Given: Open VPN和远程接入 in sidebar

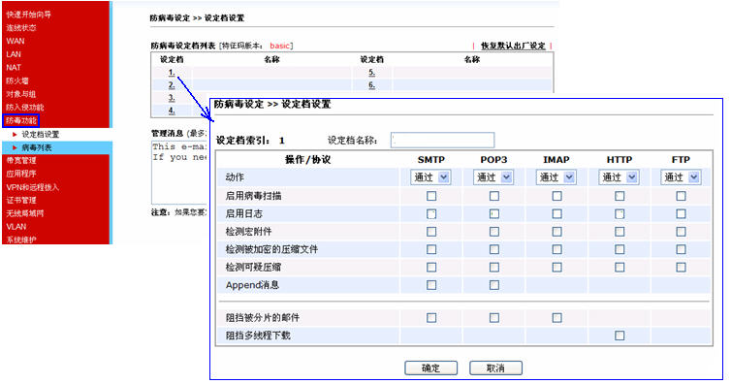Looking at the screenshot, I should [33, 187].
